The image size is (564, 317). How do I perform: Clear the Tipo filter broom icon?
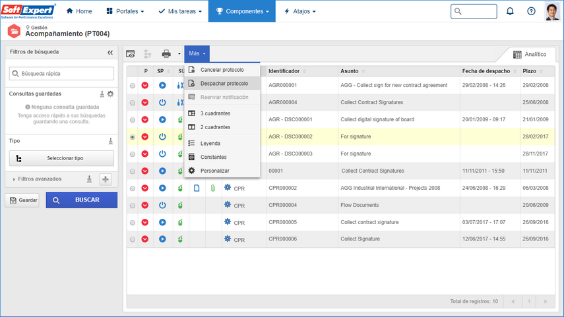click(x=110, y=141)
